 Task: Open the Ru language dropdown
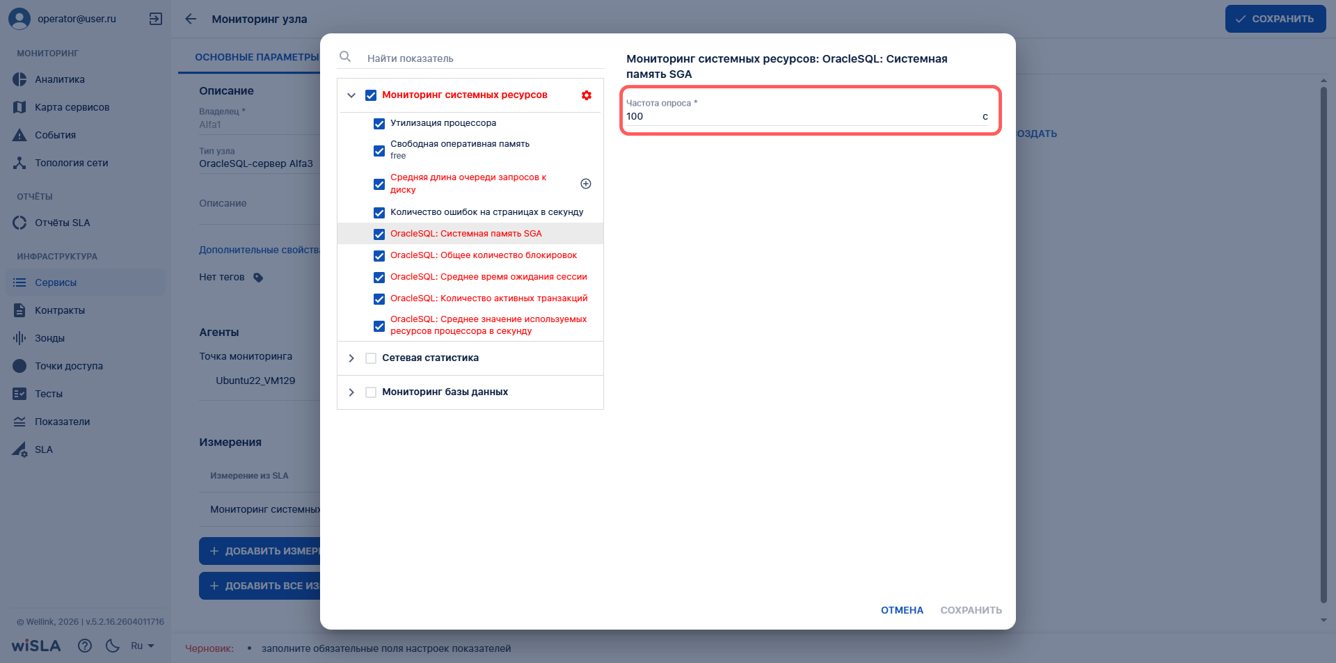pyautogui.click(x=143, y=646)
